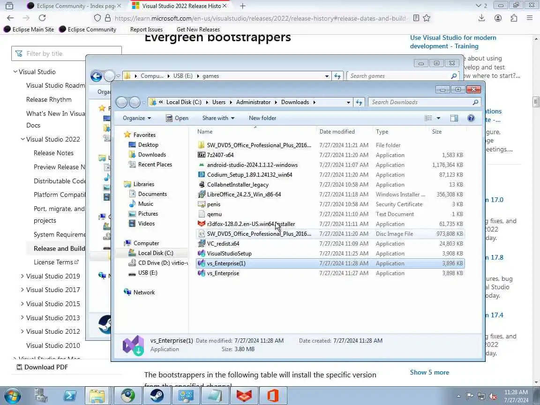Viewport: 540px width, 405px height.
Task: Select android-studio-2024.1.1.12-windows installer icon
Action: click(x=202, y=165)
